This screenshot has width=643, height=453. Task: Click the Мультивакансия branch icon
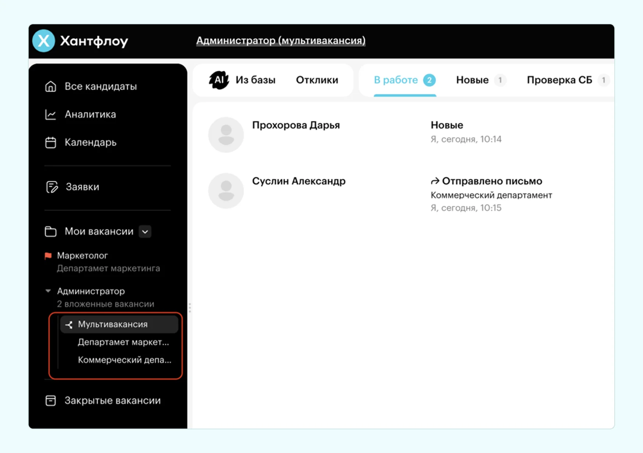[69, 325]
